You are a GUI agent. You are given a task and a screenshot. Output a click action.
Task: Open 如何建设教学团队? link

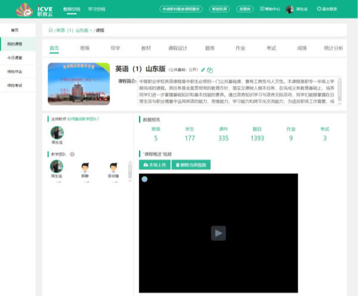tap(83, 119)
